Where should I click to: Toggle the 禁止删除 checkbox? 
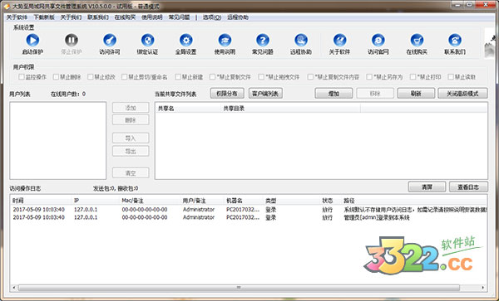click(56, 77)
